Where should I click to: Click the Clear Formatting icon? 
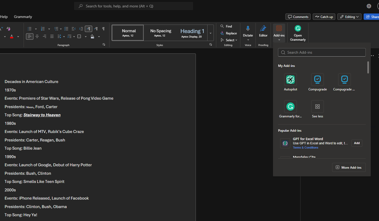[x=8, y=29]
